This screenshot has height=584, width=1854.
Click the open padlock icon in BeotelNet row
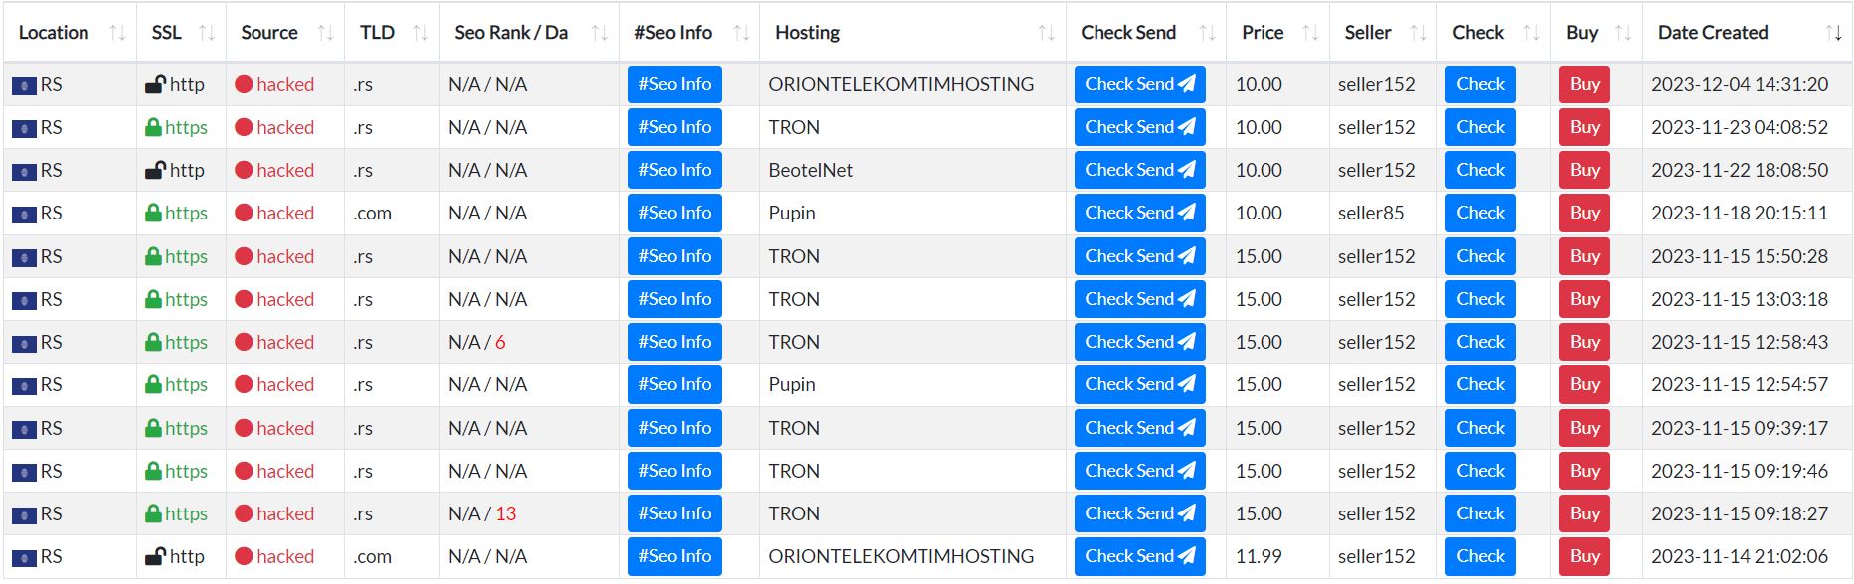(x=155, y=170)
